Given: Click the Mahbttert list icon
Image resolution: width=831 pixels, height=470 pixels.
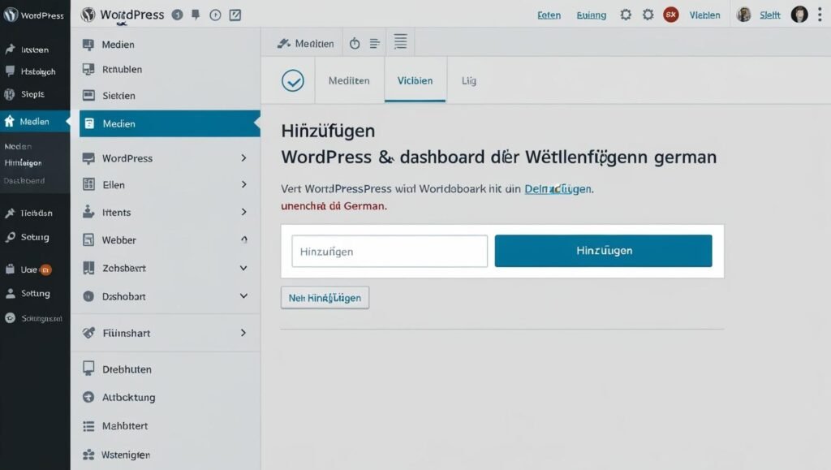Looking at the screenshot, I should point(88,426).
